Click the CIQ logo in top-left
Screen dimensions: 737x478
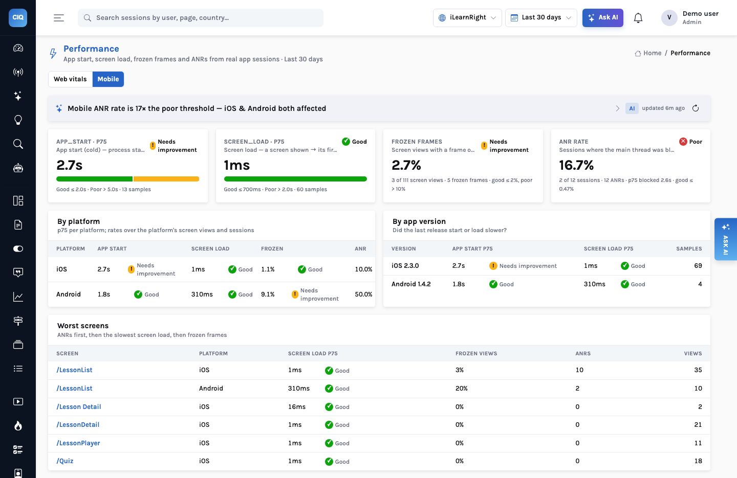(x=18, y=17)
